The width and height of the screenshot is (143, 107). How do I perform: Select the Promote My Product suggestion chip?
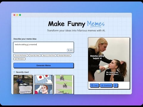tap(21, 56)
